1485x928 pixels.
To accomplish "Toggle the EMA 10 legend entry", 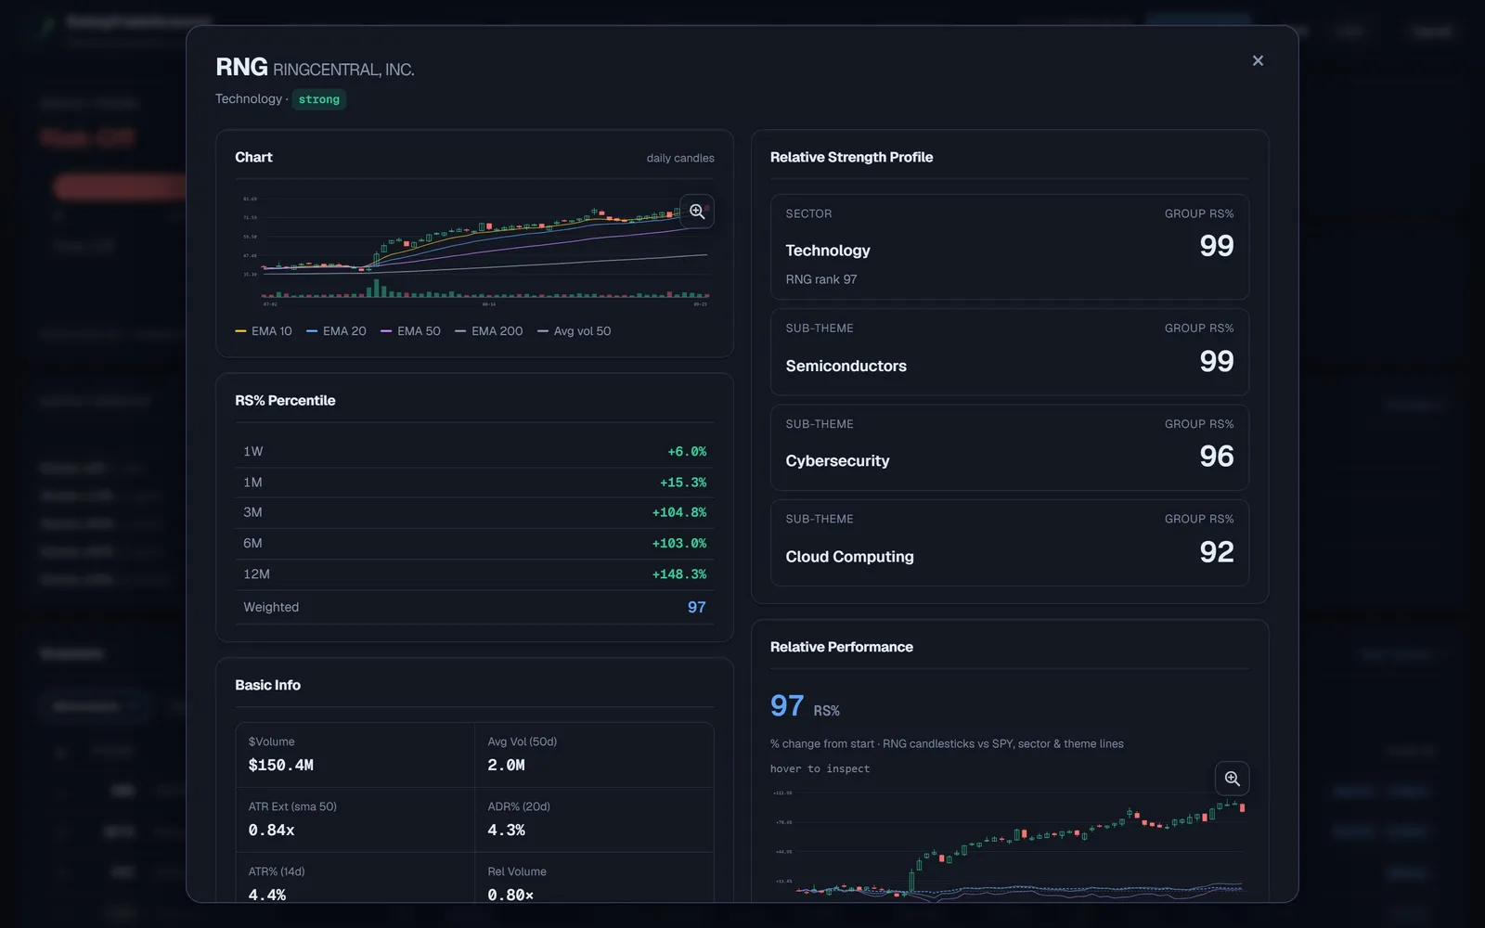I will point(264,331).
